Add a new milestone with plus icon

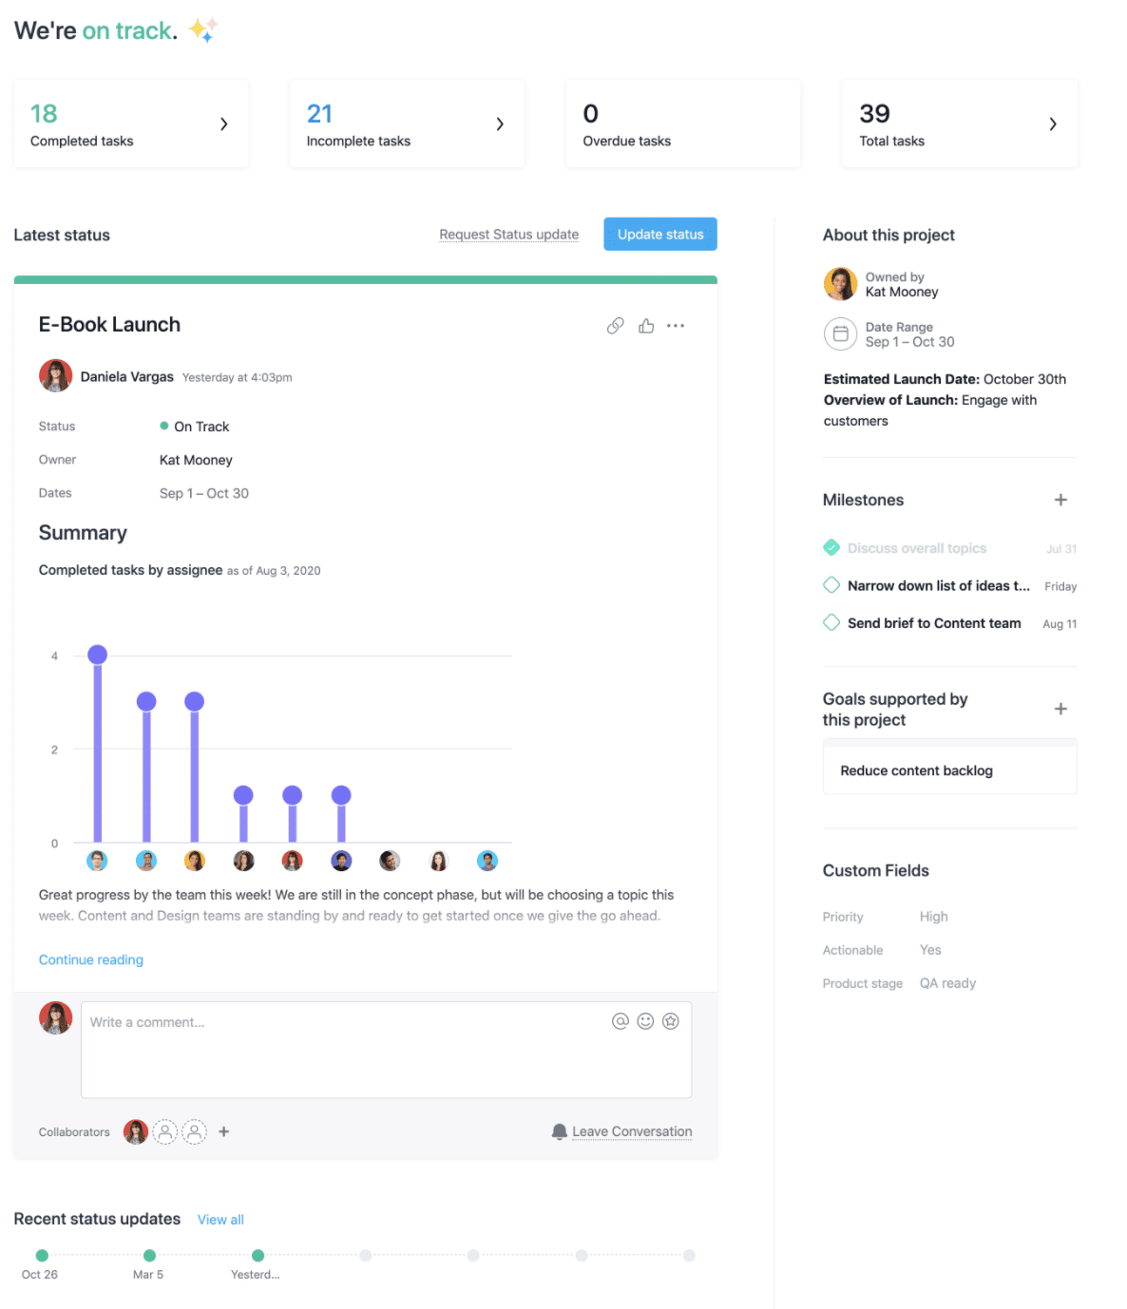1060,500
